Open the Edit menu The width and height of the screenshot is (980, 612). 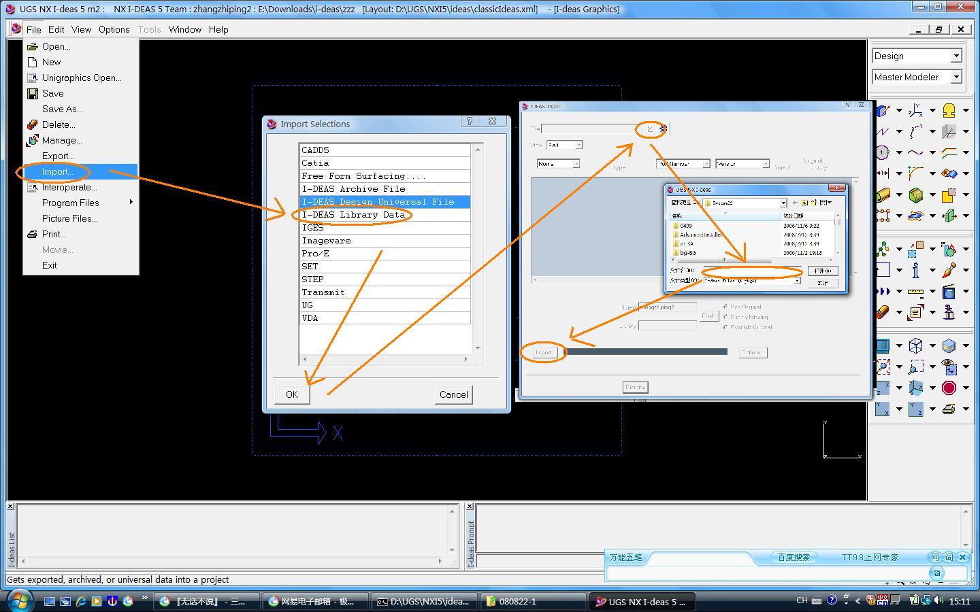(56, 29)
